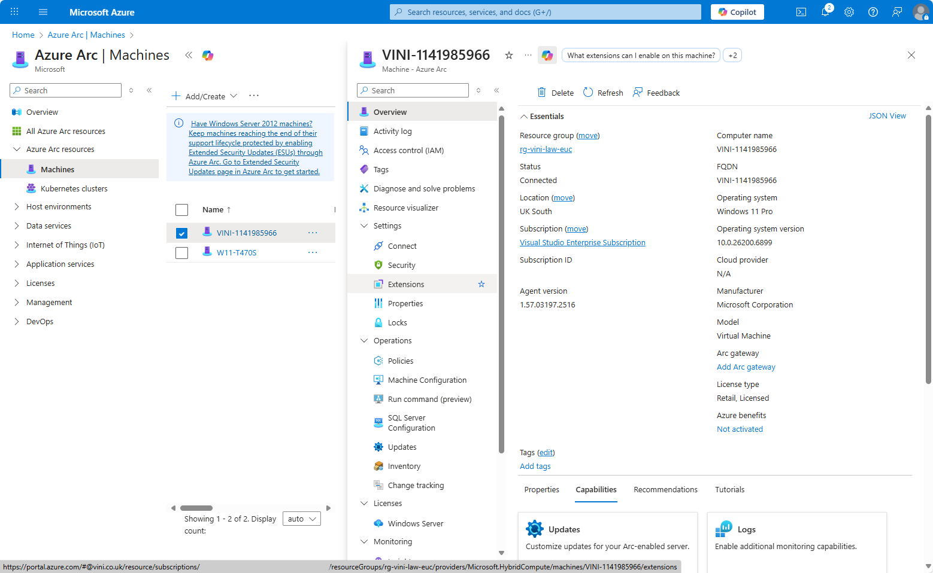Open the notifications bell

click(x=825, y=12)
